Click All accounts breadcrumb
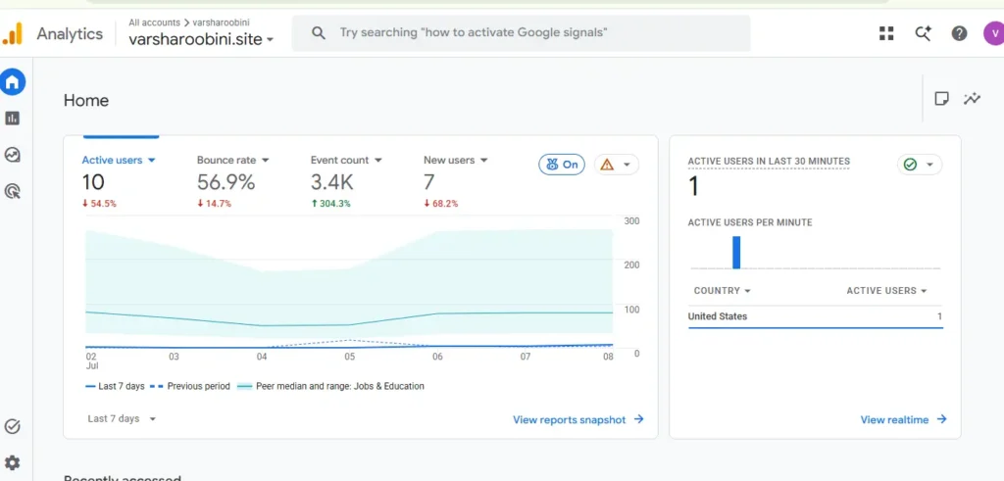 pos(154,23)
